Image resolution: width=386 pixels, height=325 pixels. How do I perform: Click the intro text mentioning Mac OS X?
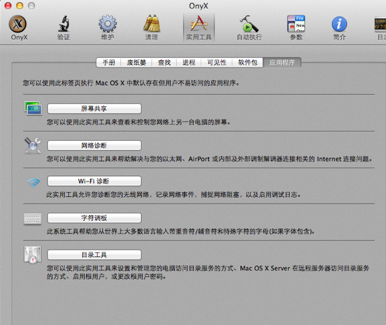131,83
